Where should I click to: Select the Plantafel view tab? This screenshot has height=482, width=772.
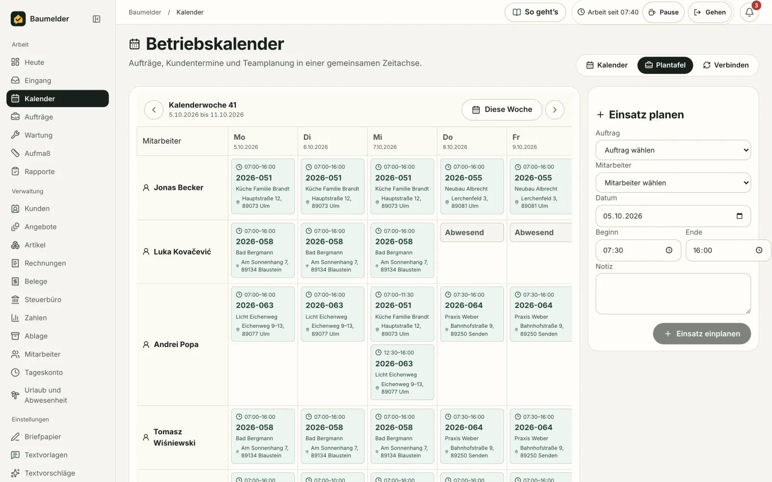tap(665, 65)
